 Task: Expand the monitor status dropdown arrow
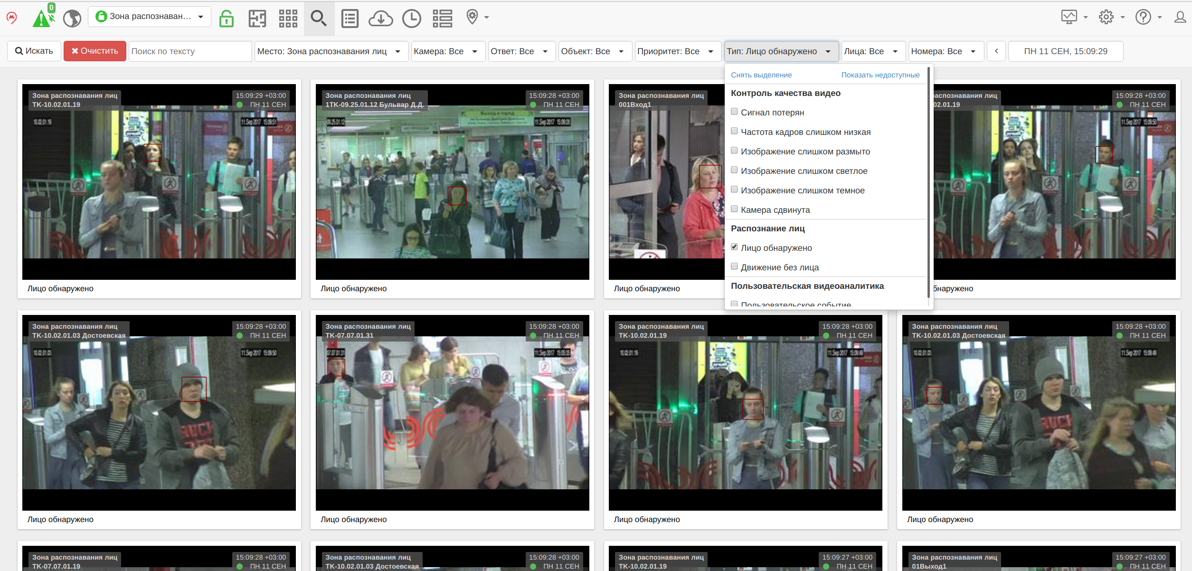(1086, 17)
